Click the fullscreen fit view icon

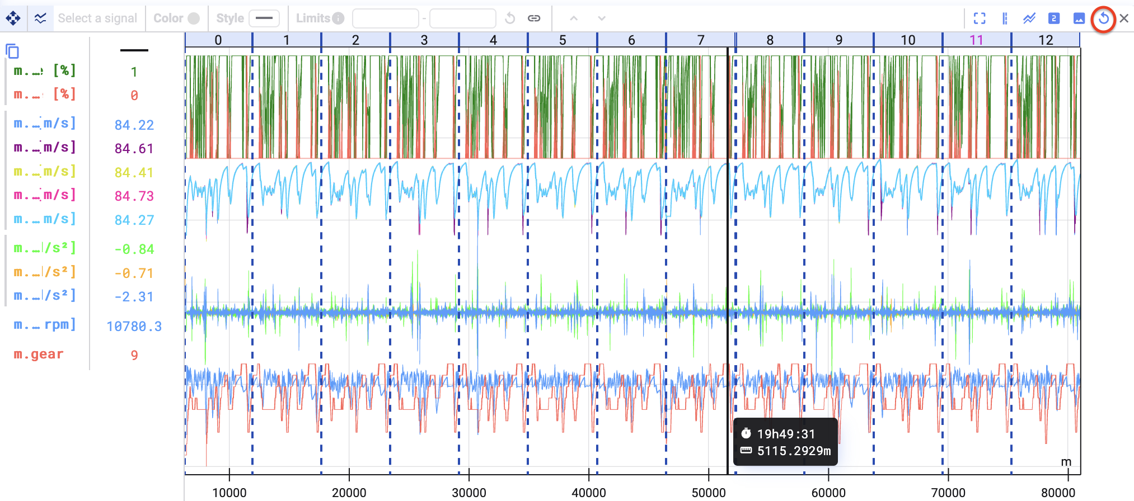coord(980,18)
